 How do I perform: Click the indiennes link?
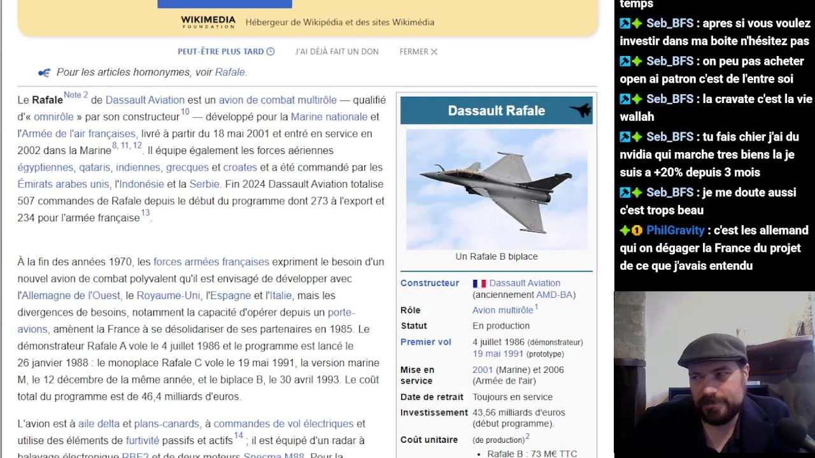coord(138,167)
